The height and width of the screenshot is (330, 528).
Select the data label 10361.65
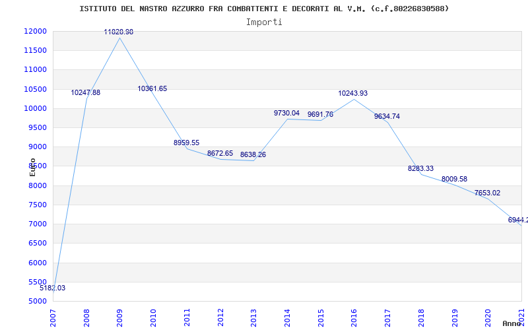[152, 88]
